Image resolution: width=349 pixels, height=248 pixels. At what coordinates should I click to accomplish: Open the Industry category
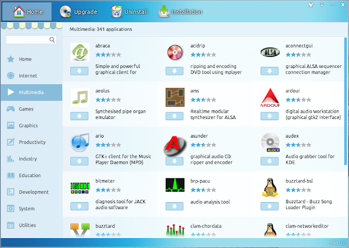pyautogui.click(x=31, y=159)
